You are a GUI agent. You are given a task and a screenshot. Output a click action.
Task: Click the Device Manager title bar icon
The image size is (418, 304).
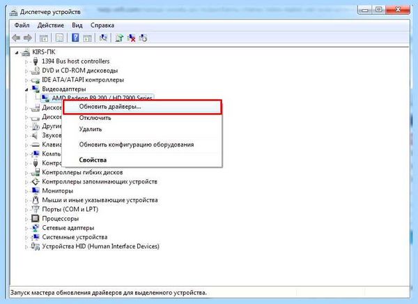tap(13, 13)
